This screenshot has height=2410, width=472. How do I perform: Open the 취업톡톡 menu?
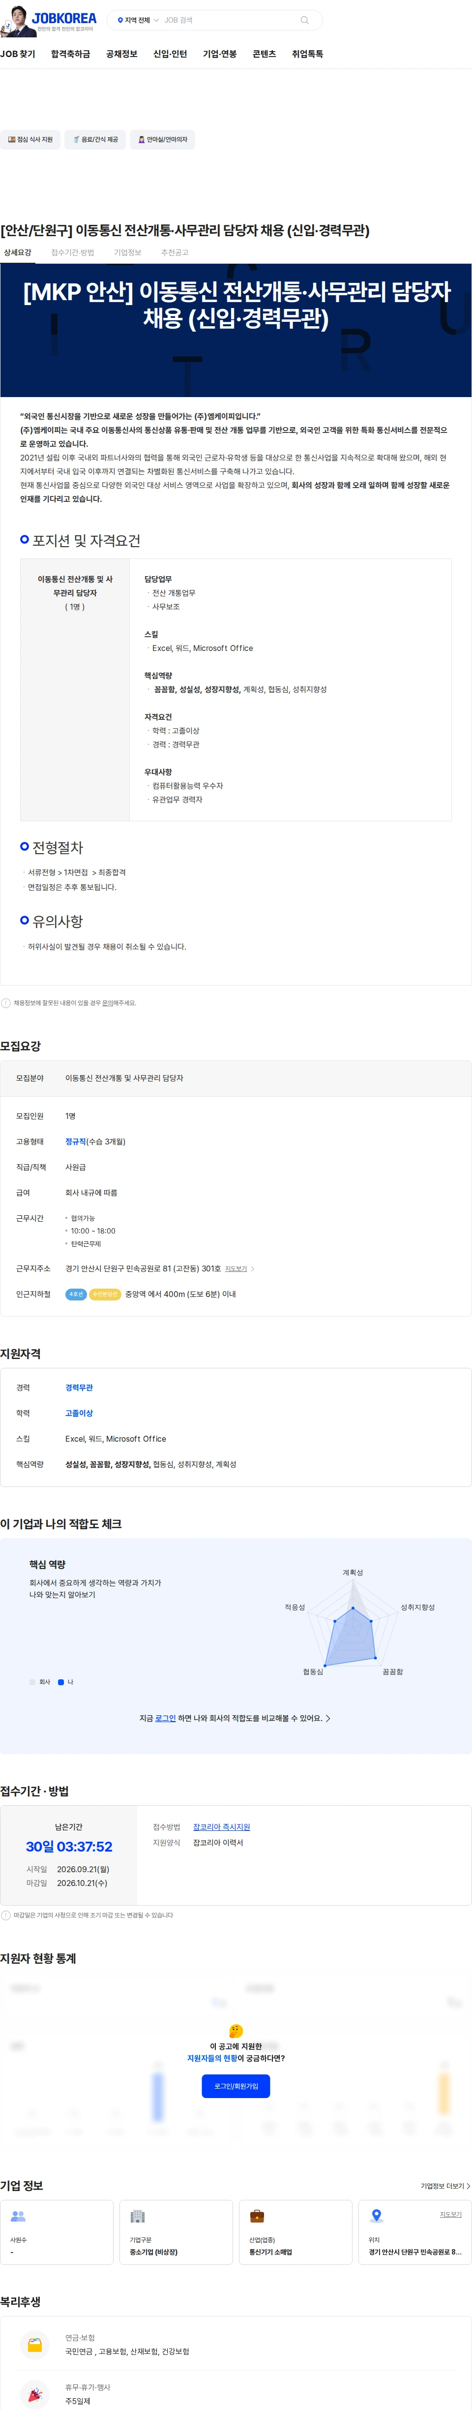coord(307,54)
